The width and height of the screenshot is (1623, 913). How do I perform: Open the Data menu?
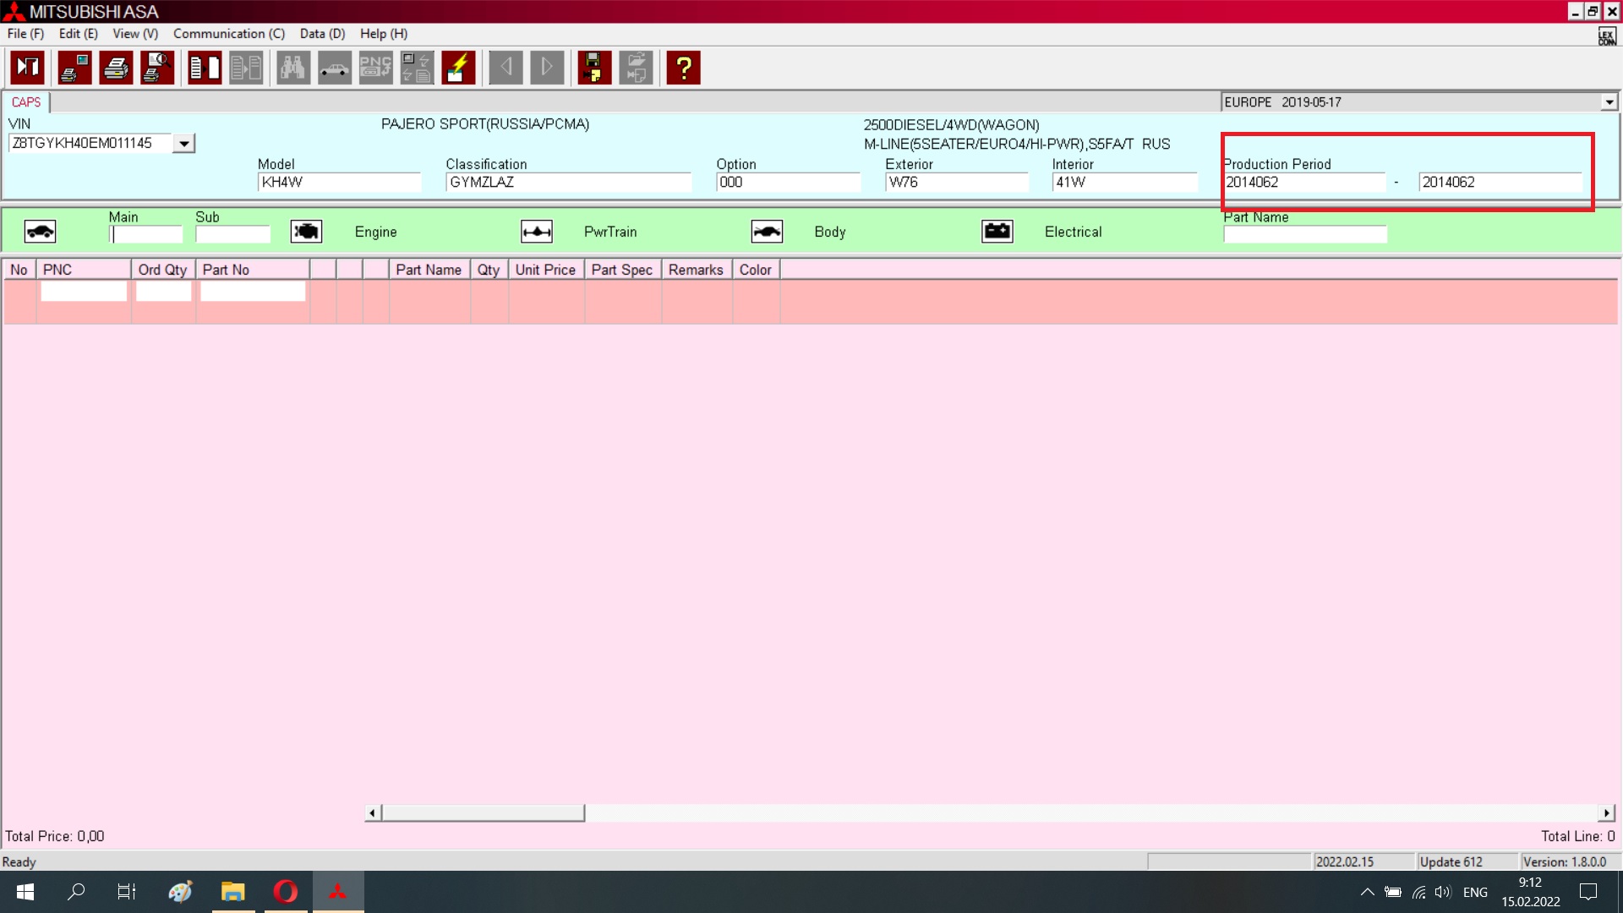(322, 34)
